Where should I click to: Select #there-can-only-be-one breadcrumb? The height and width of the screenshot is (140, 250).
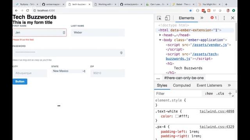coord(184,78)
